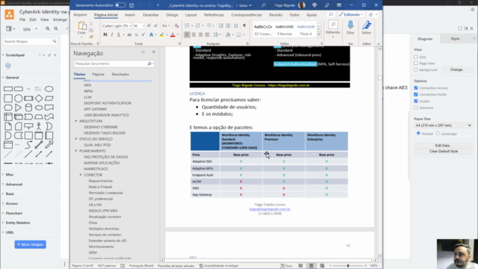Click the Edit Data button
This screenshot has width=478, height=269.
pos(443,146)
